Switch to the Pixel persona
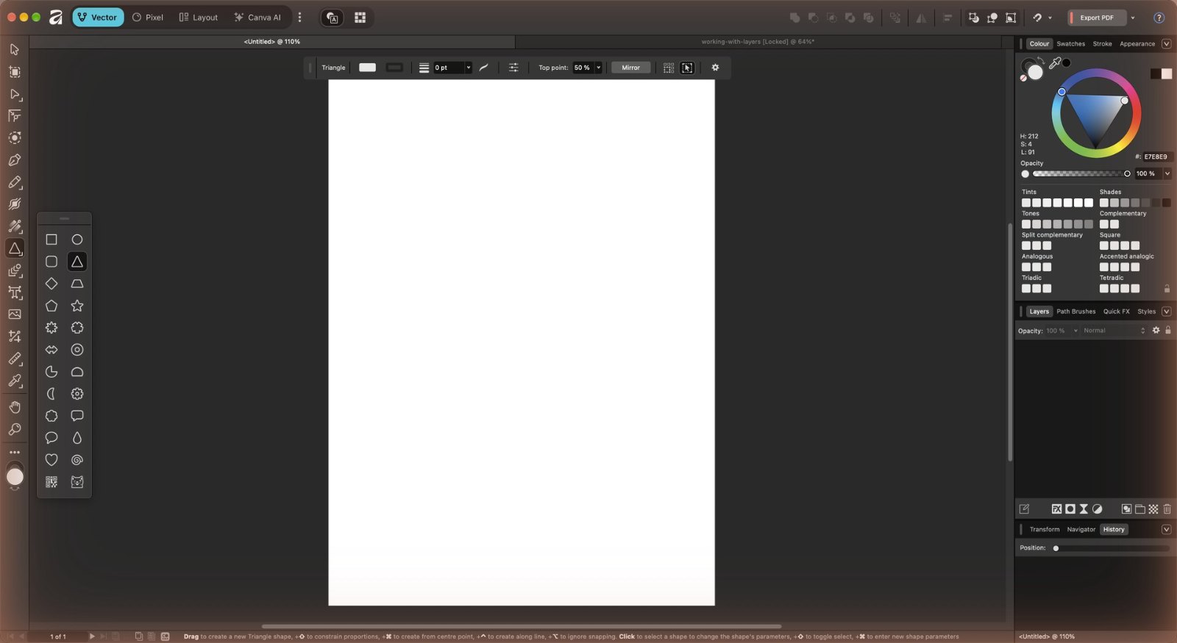 (148, 18)
